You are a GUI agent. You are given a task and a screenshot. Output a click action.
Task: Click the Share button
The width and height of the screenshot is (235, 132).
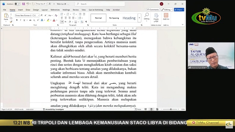pyautogui.click(x=179, y=10)
